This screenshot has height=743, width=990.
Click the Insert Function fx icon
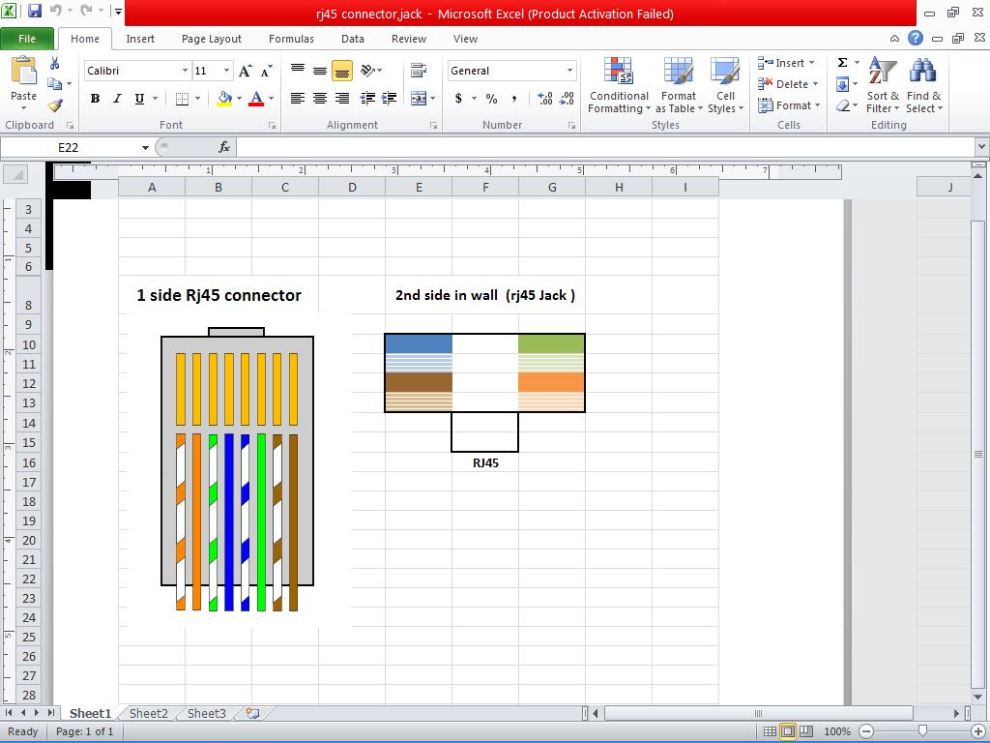pos(224,147)
